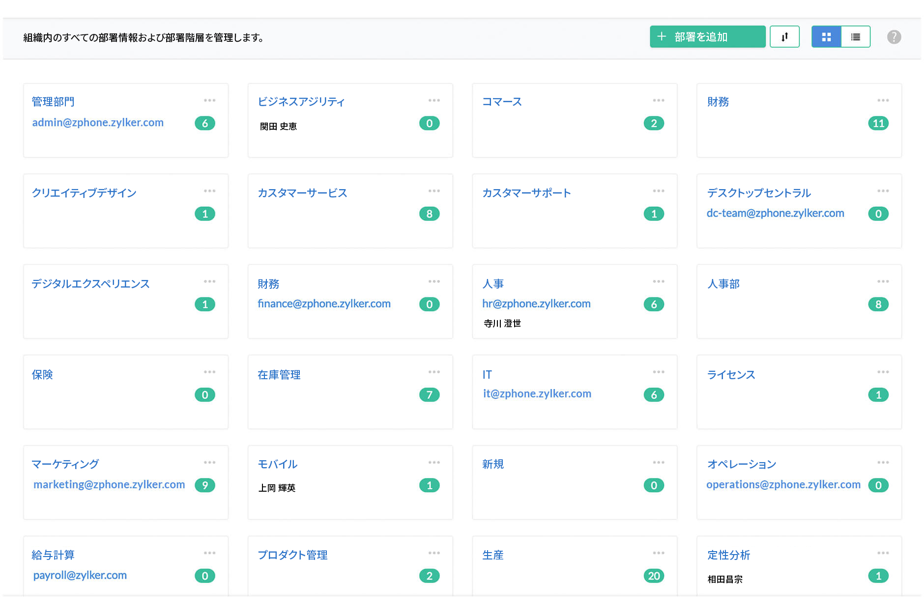Open the options dropdown on the 人事 card
Screen dimensions: 924x614
coord(659,281)
